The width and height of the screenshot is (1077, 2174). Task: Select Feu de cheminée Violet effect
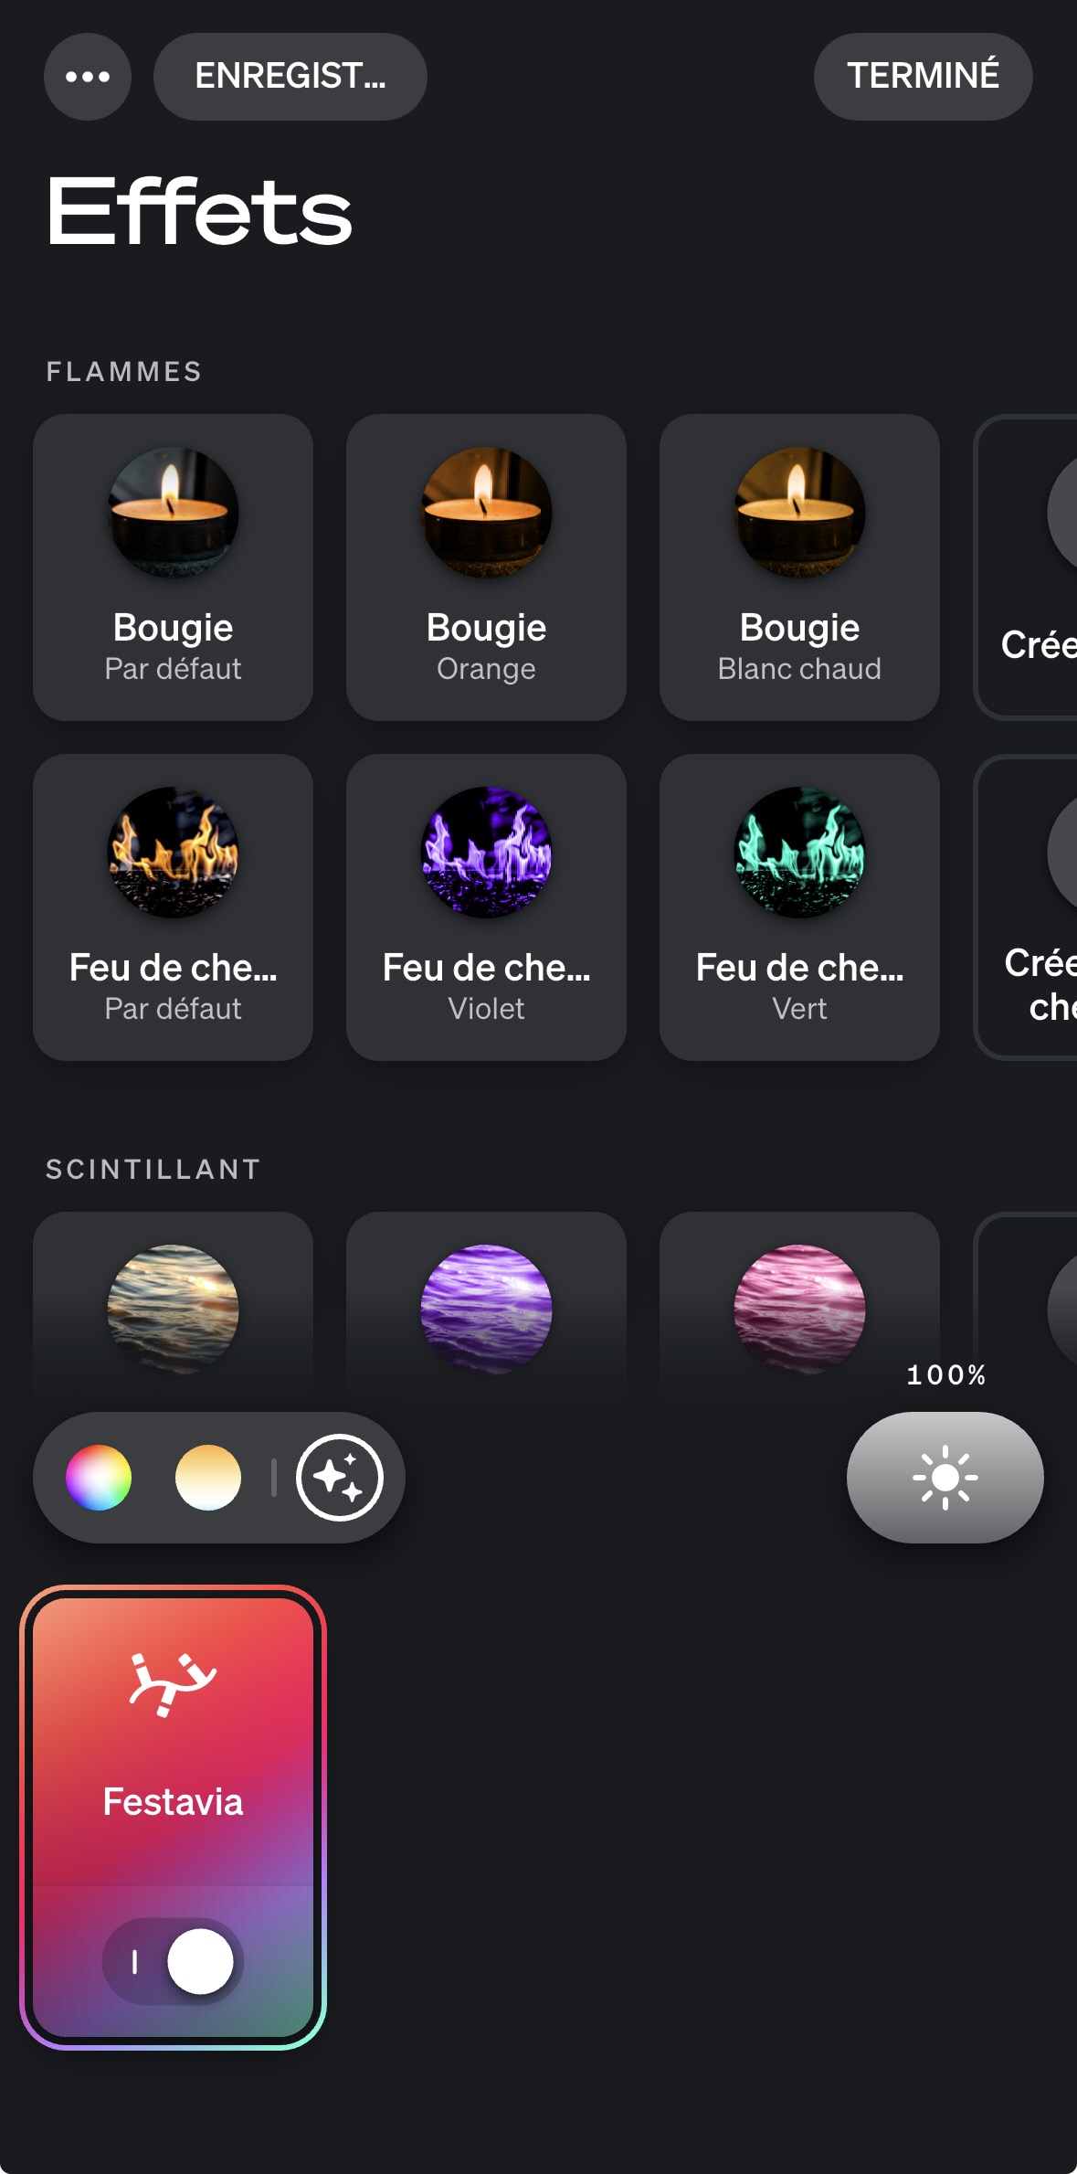click(486, 907)
